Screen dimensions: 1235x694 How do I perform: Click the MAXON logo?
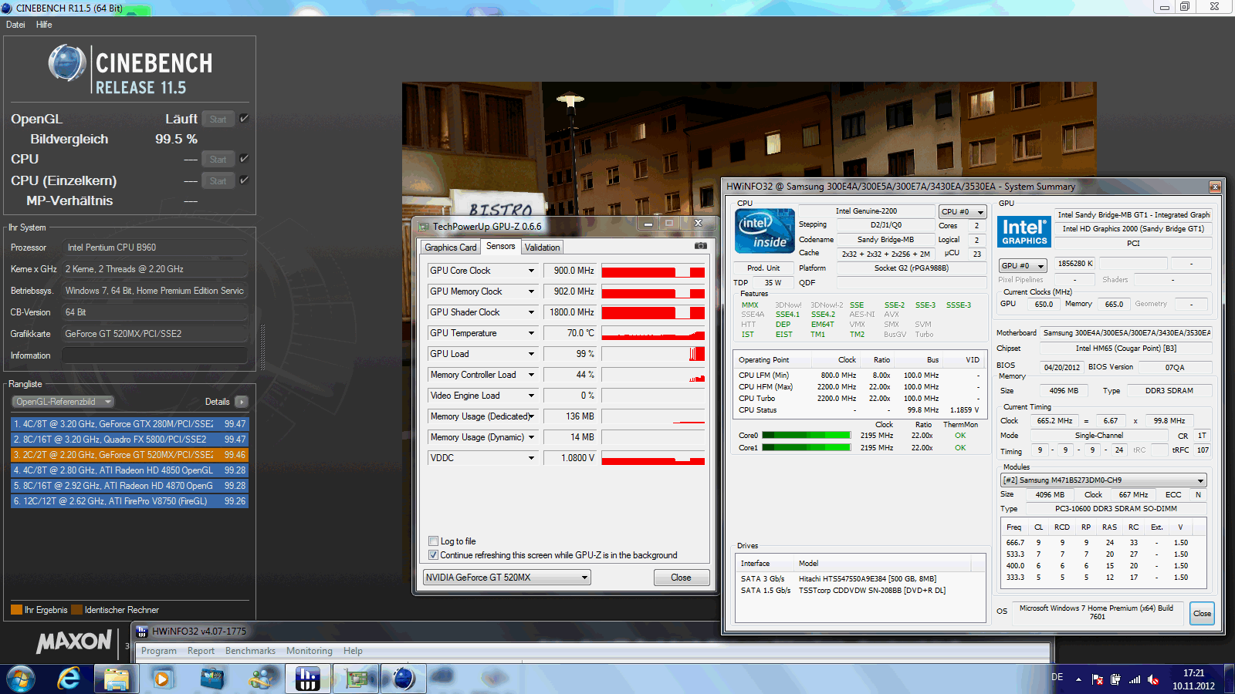[74, 642]
